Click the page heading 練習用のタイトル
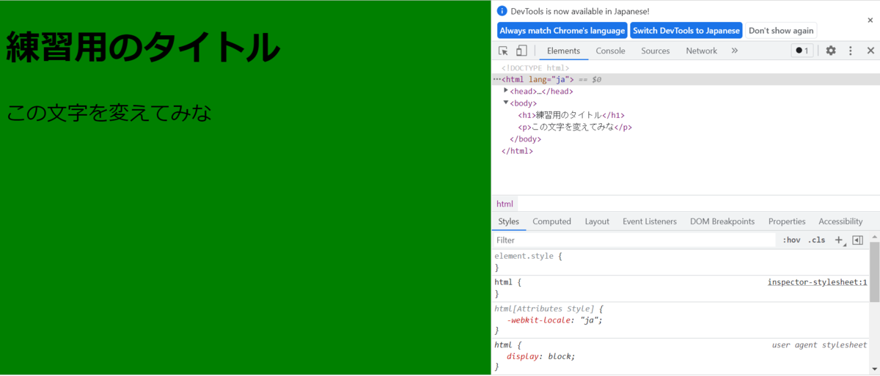This screenshot has width=880, height=376. pos(143,47)
